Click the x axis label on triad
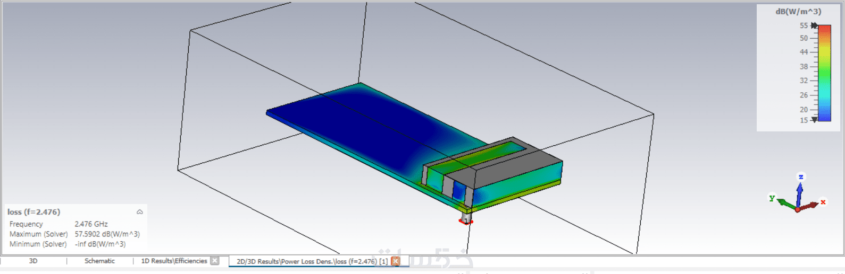This screenshot has width=845, height=274. [823, 202]
